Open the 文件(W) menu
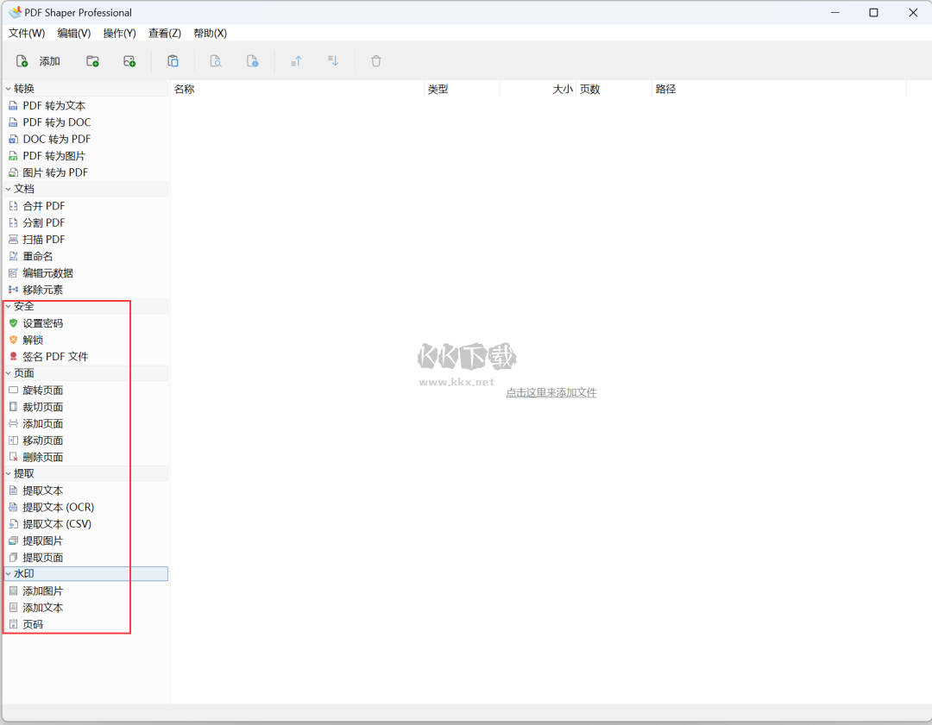The height and width of the screenshot is (725, 932). (28, 33)
